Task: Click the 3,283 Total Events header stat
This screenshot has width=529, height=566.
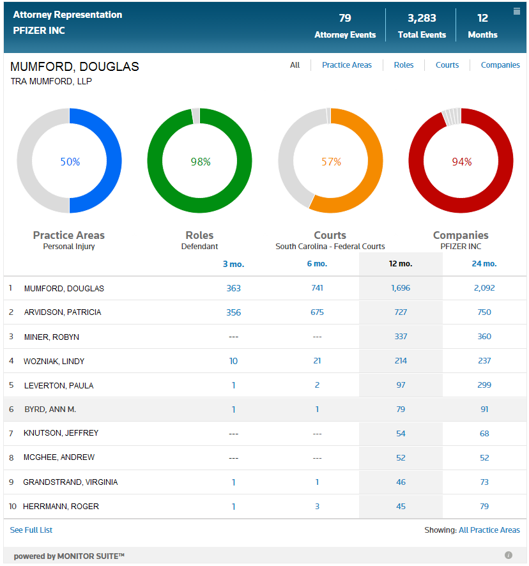Action: tap(422, 26)
